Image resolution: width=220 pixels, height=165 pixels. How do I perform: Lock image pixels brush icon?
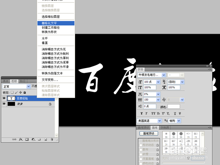click(16, 92)
